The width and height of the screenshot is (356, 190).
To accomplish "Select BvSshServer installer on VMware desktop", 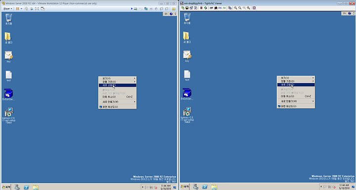I will pos(8,95).
